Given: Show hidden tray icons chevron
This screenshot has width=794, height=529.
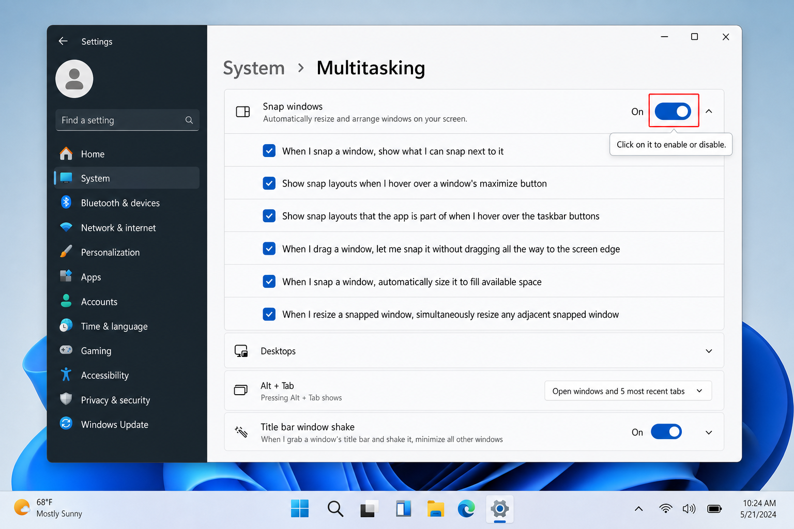Looking at the screenshot, I should [x=639, y=509].
